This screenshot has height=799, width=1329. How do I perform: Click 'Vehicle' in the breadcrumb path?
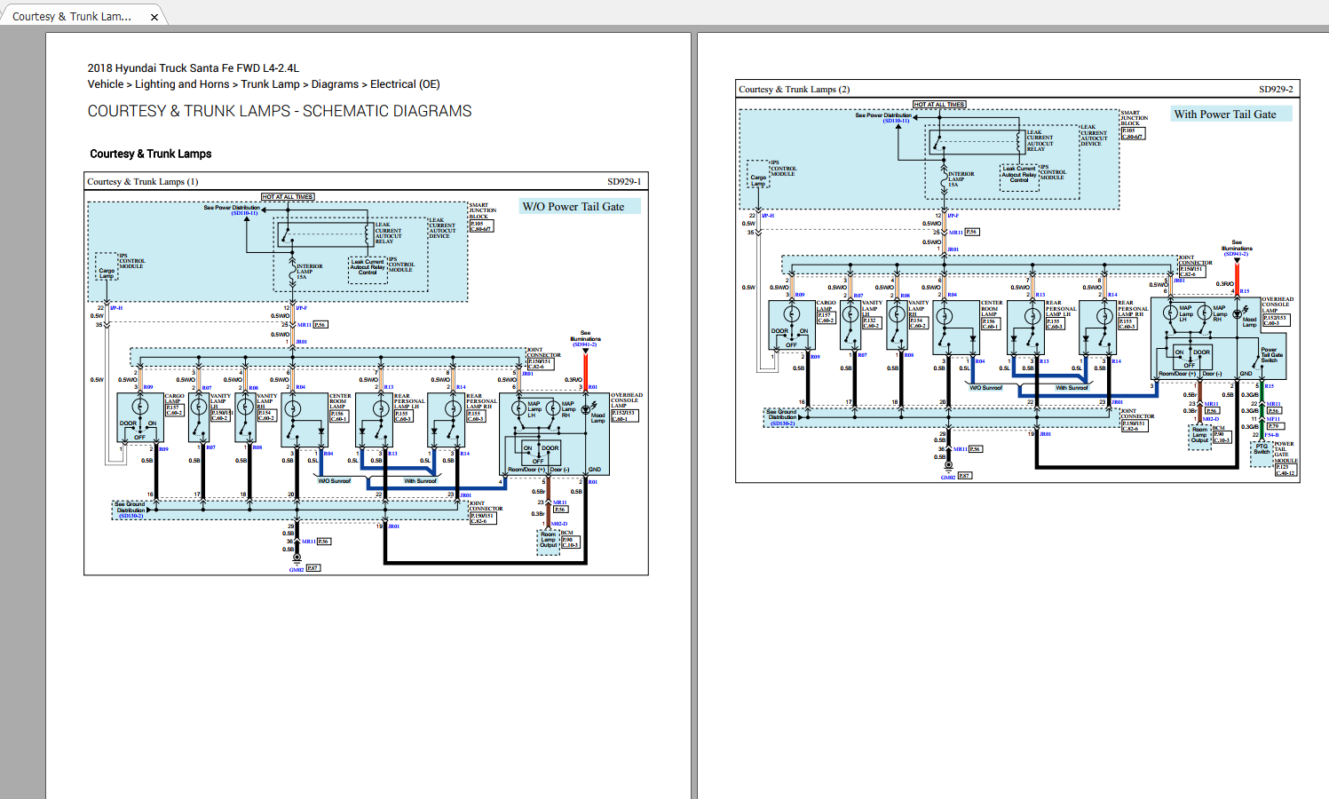106,84
